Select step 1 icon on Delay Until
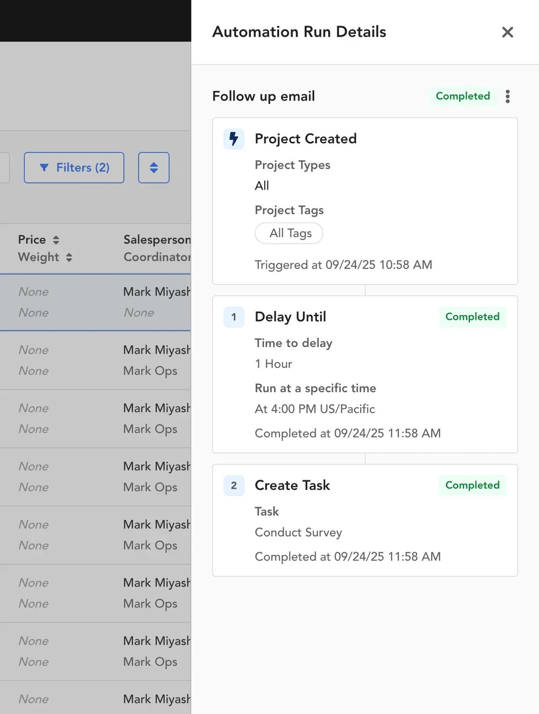 pyautogui.click(x=233, y=317)
